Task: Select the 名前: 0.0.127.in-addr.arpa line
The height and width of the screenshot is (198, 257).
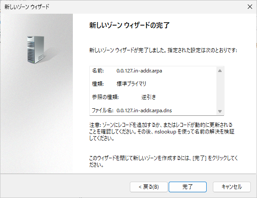Action: tap(127, 71)
